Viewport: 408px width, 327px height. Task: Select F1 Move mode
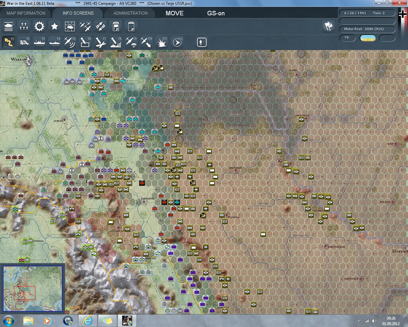coord(9,42)
